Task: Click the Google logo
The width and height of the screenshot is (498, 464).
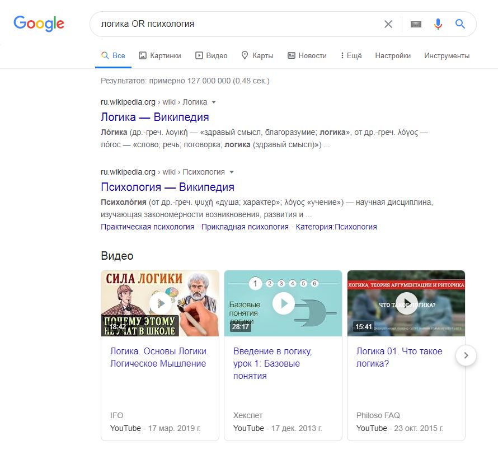Action: (x=39, y=24)
